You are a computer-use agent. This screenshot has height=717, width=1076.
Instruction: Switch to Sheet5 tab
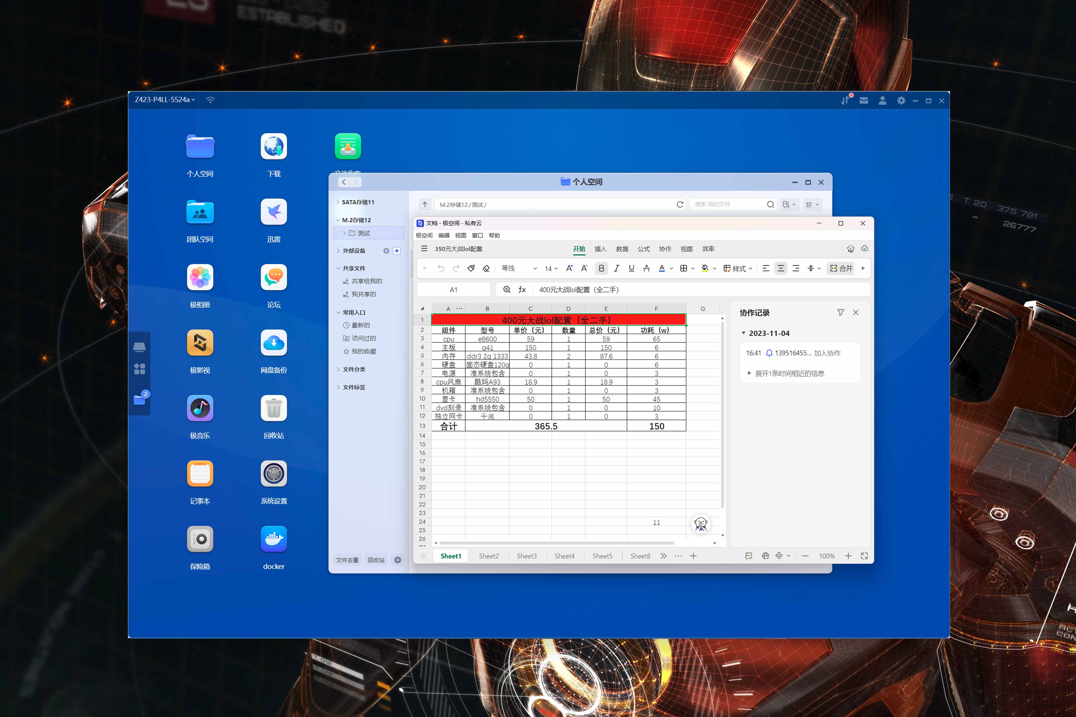point(602,556)
